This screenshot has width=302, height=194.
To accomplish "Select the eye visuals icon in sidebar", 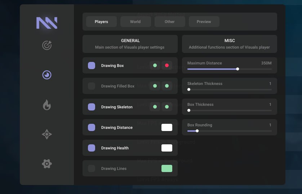I will (x=47, y=75).
